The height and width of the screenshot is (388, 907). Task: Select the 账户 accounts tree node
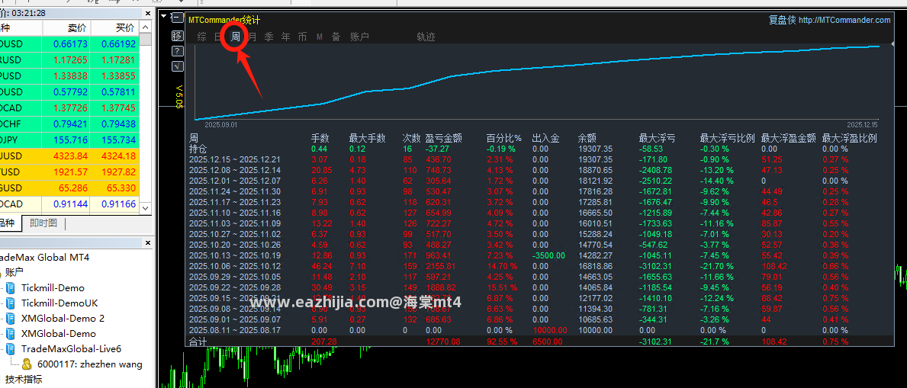coord(14,272)
